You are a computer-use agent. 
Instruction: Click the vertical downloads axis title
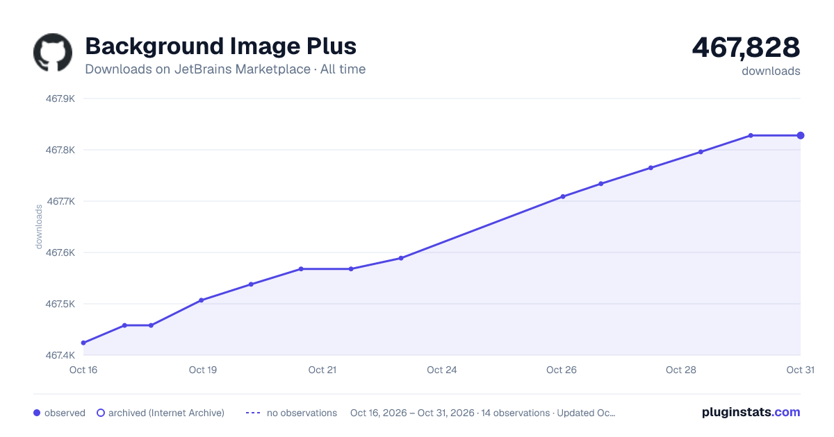point(39,227)
